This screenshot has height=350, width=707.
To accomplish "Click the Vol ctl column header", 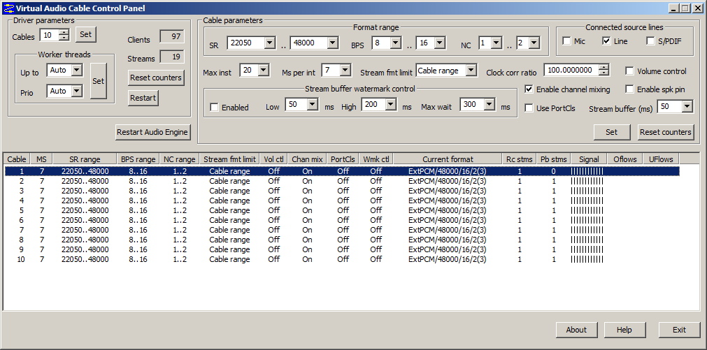I will point(273,159).
